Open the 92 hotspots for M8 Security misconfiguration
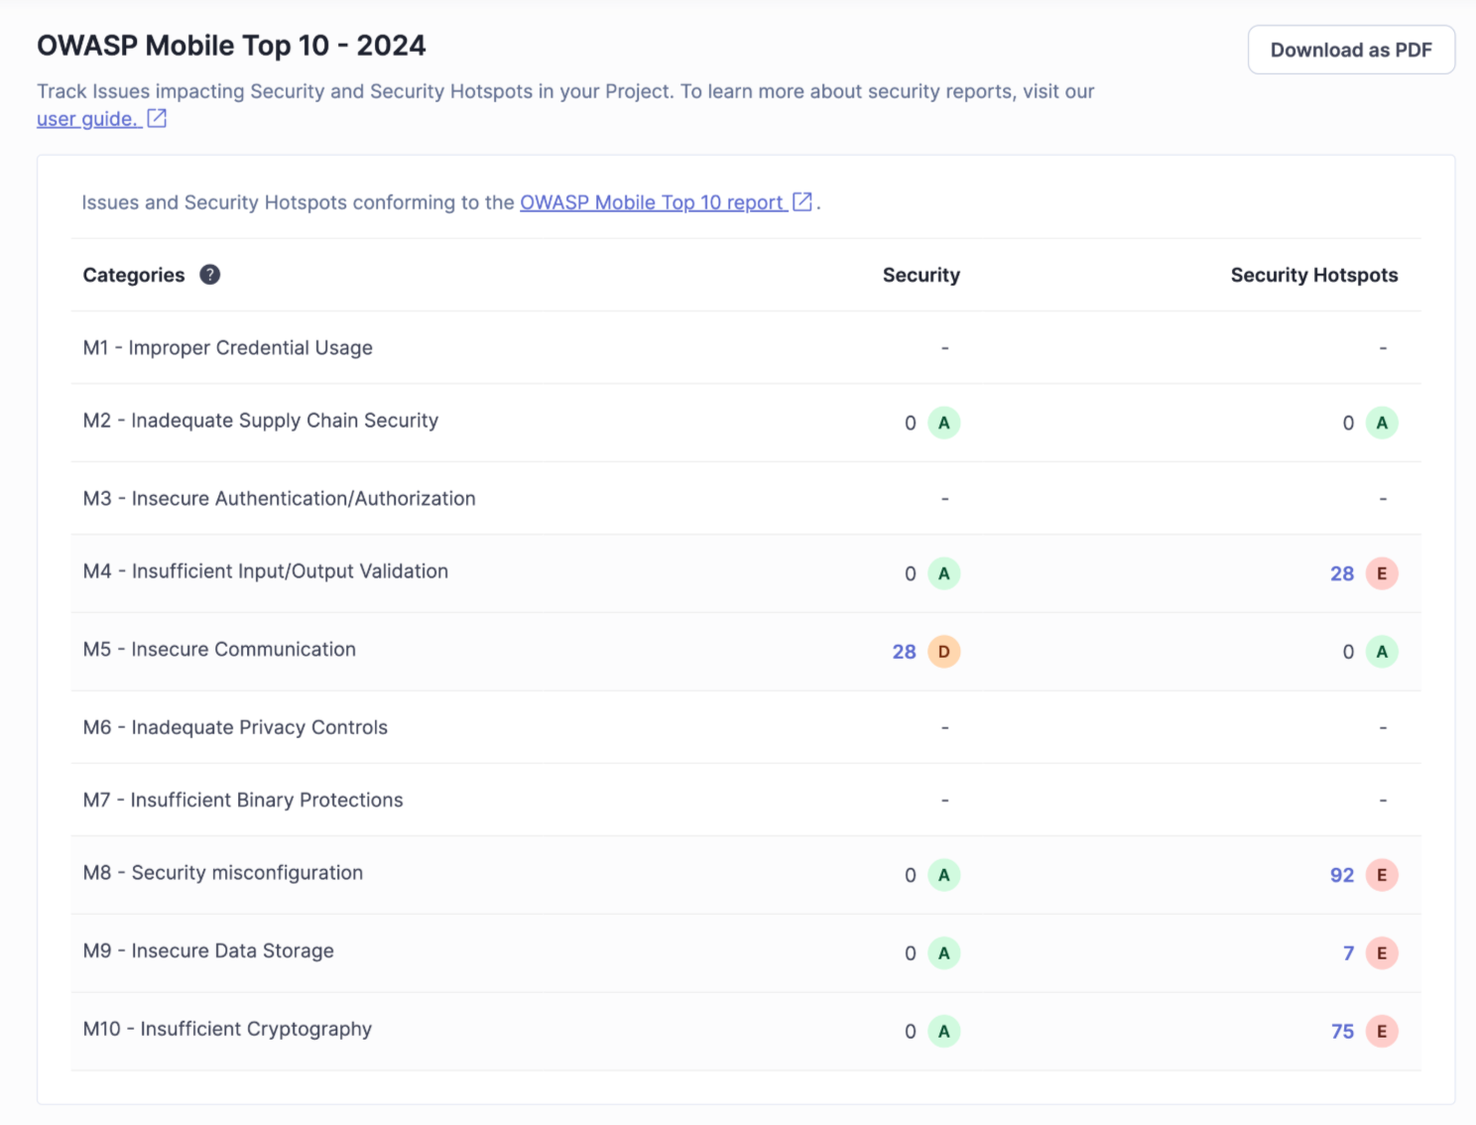 pos(1341,875)
